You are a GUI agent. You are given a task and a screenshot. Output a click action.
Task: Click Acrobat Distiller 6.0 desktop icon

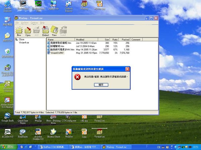38,134
